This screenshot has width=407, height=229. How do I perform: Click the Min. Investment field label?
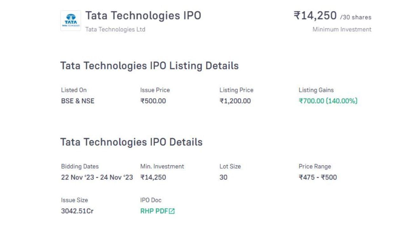162,166
